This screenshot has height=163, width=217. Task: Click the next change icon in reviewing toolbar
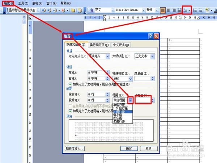49,10
